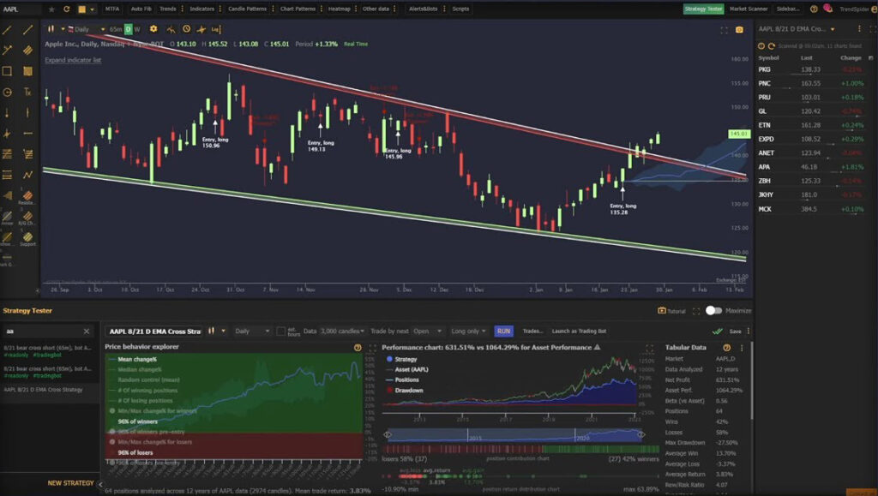Select the text annotation tool
Screen dimensions: 878x496
click(x=27, y=93)
